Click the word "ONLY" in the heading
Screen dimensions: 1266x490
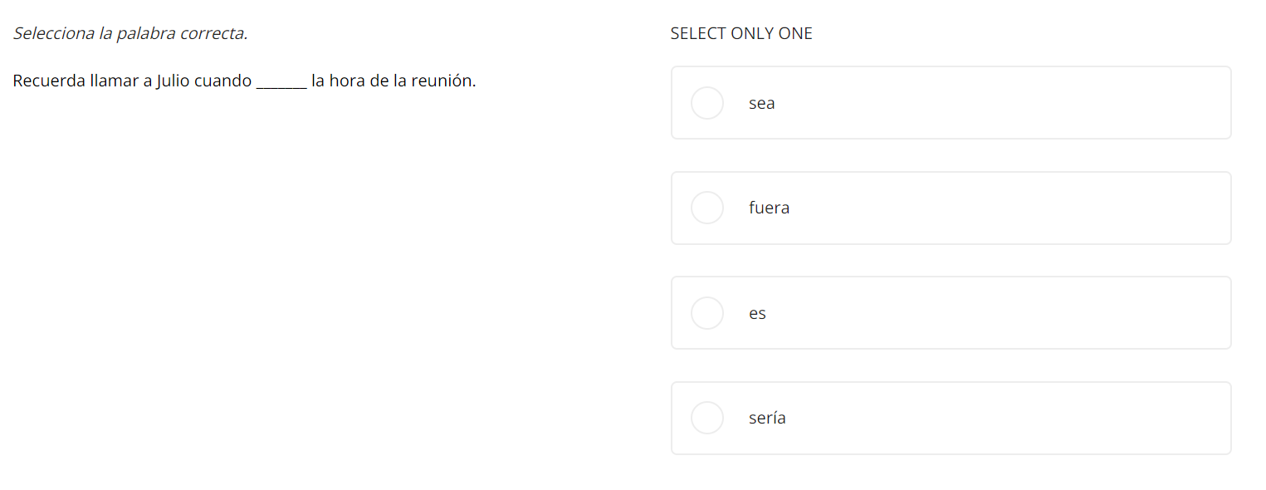pos(752,34)
